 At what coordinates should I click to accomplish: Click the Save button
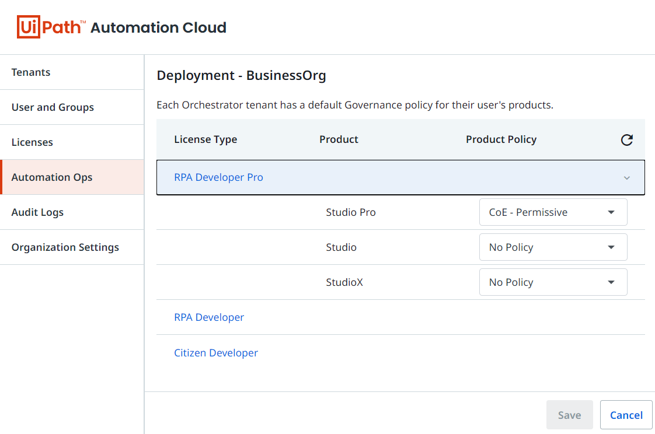569,415
